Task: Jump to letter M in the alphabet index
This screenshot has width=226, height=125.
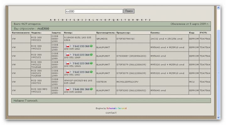Action: (97, 20)
